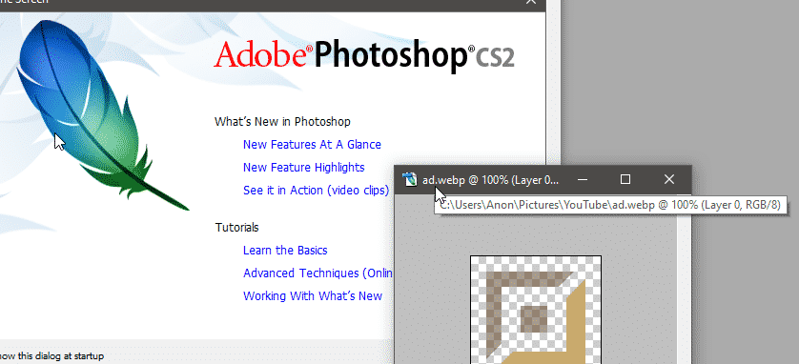
Task: Click the ad.webp title bar text
Action: pyautogui.click(x=491, y=180)
